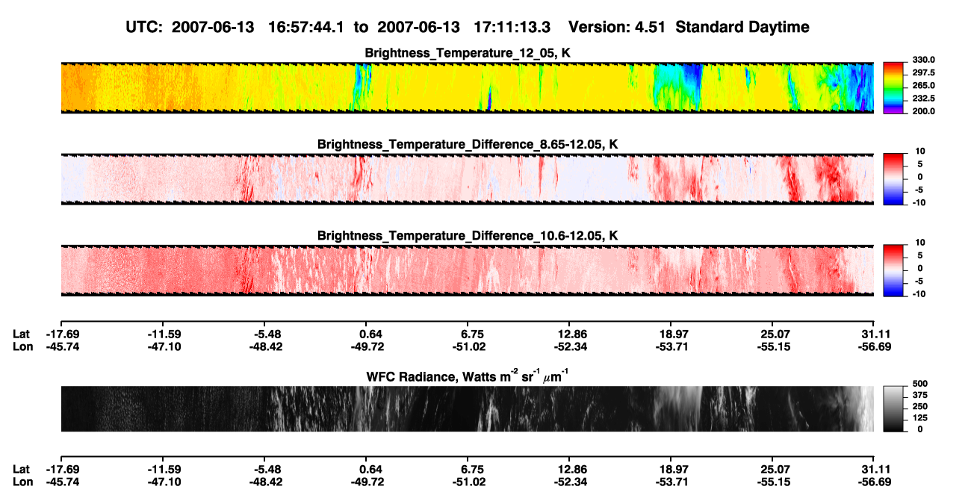Click latitude 12.86 below the 10.6-12.05 panel

pos(571,334)
